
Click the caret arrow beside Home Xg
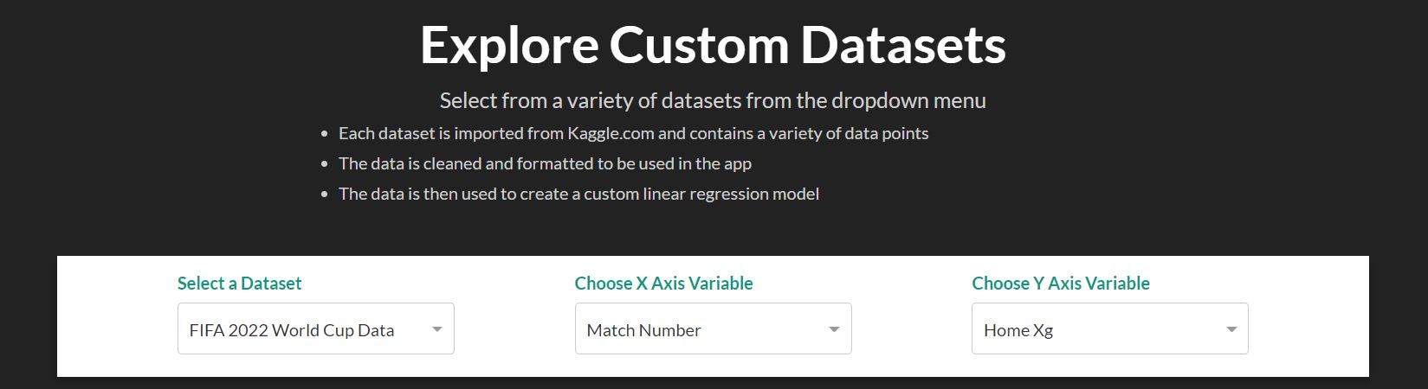[x=1231, y=329]
